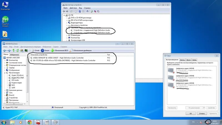This screenshot has height=125, width=222.
Task: Open the По умолчанию dropdown arrow in Звук
Action: [x=204, y=108]
